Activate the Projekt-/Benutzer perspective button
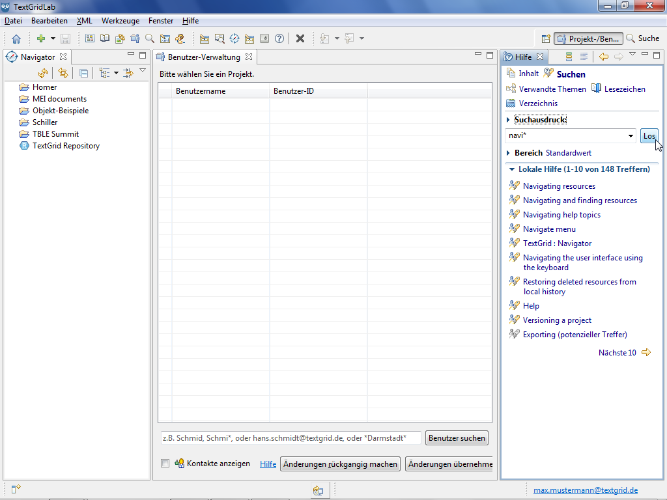 click(589, 38)
